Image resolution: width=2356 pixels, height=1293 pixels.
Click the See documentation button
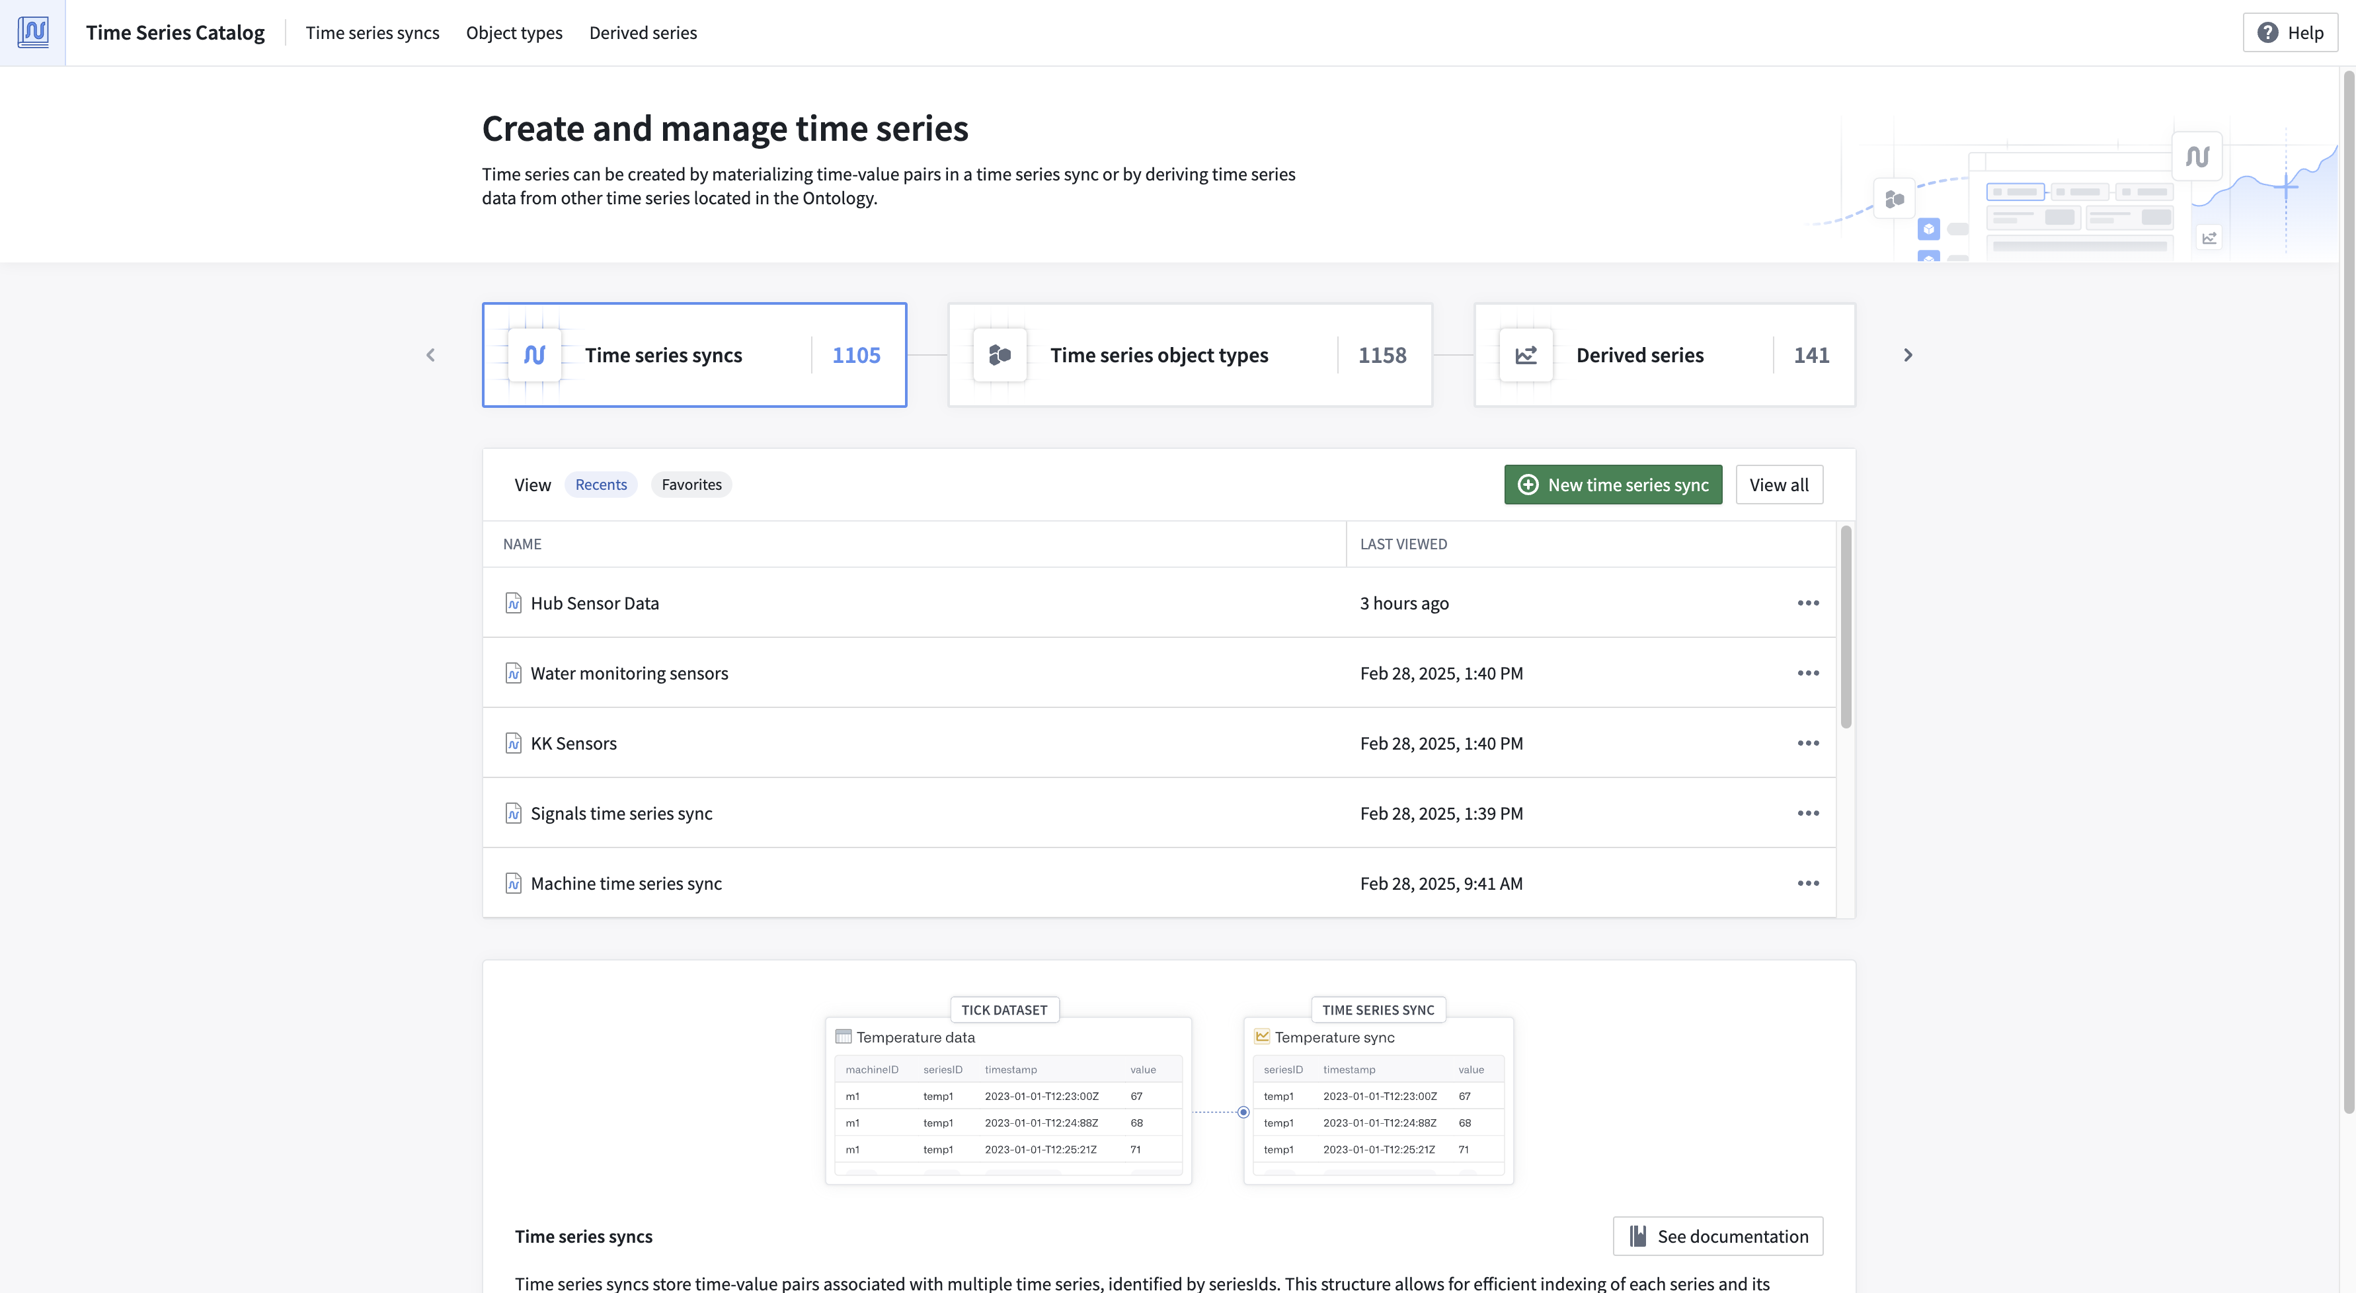(x=1717, y=1236)
